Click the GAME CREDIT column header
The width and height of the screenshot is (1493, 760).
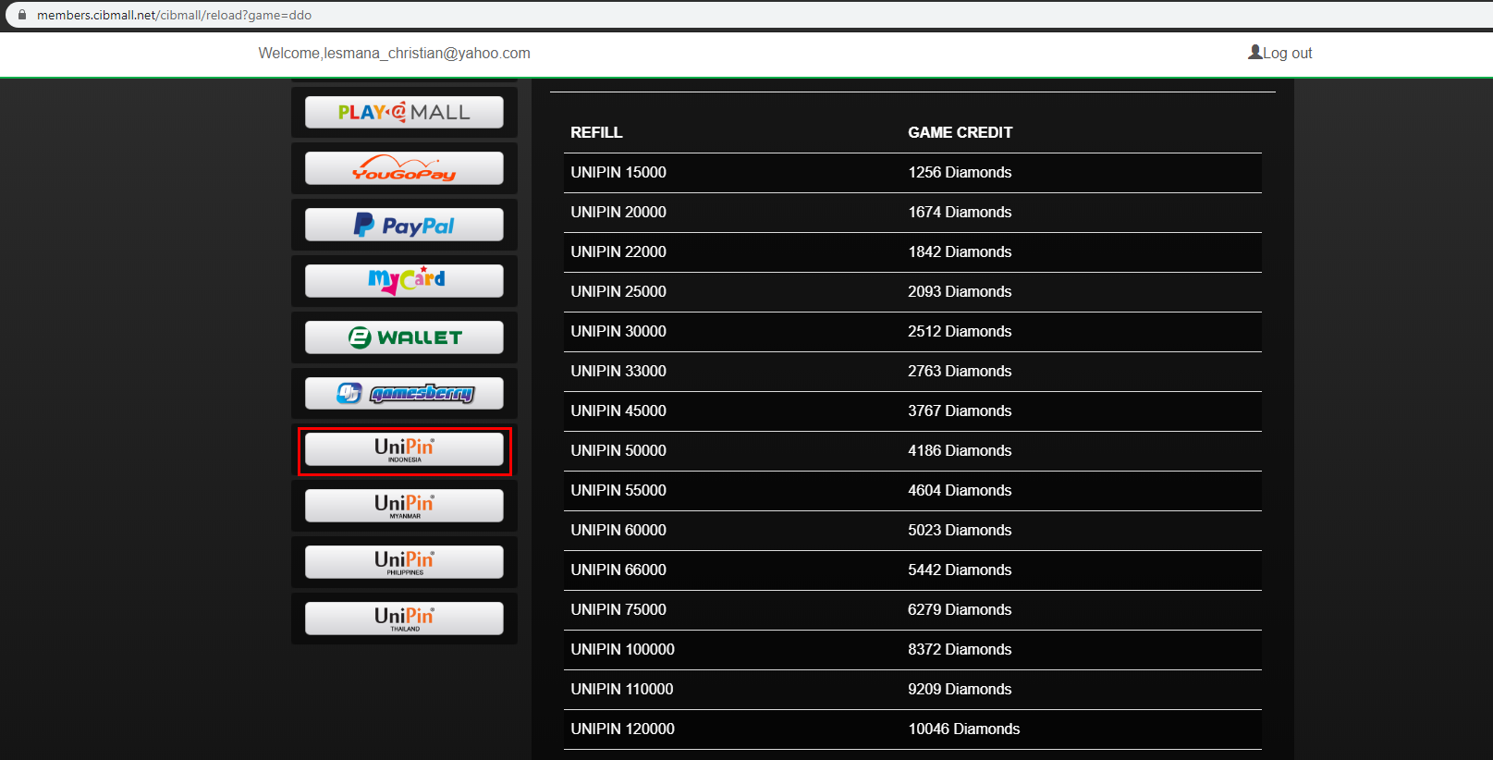pyautogui.click(x=960, y=133)
